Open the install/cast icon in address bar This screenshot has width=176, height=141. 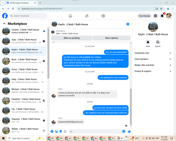[157, 8]
